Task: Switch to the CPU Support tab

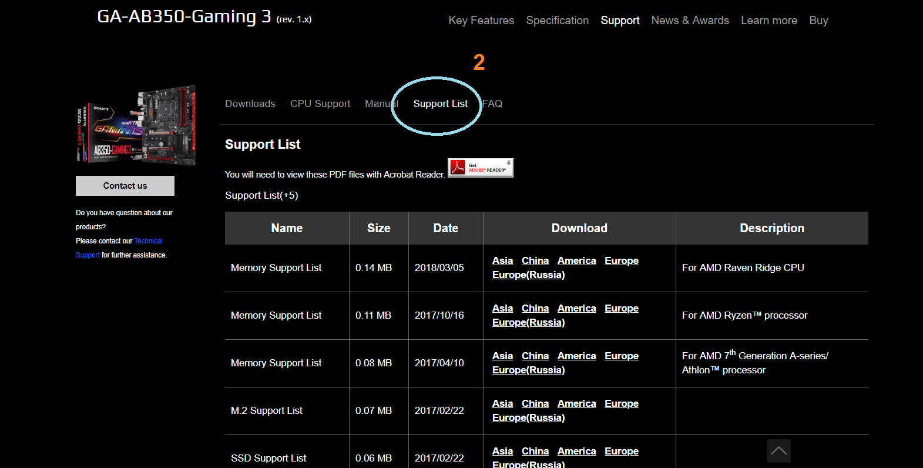Action: pos(320,103)
